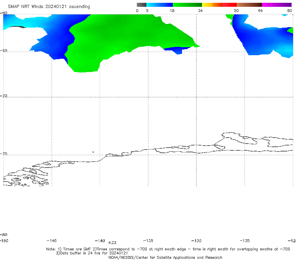Click the swath time stamp '4:23'

click(x=112, y=243)
